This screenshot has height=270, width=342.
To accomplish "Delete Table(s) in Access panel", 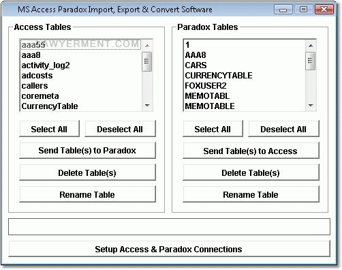I will 87,172.
